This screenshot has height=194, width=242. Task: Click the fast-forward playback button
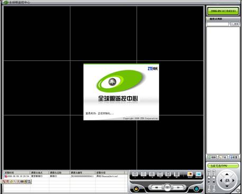pos(178,188)
